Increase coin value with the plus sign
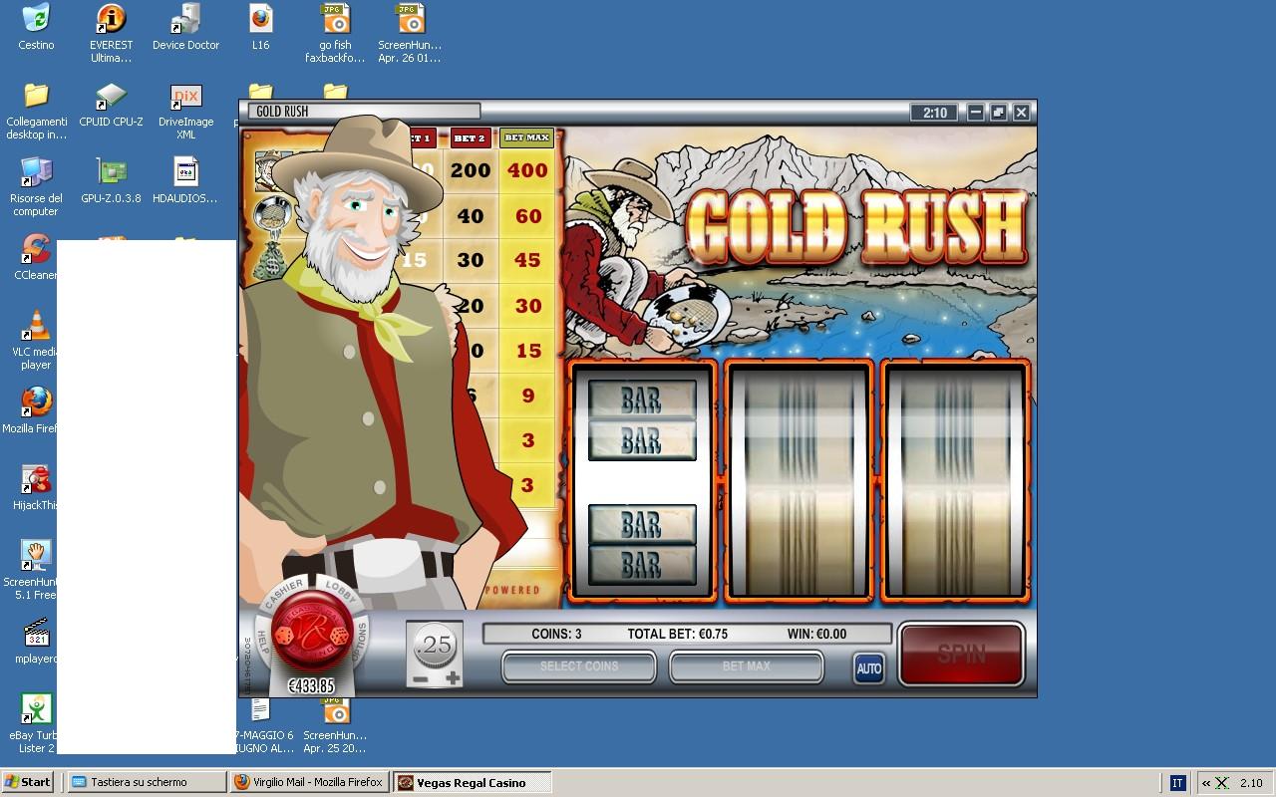1276x797 pixels. click(454, 678)
